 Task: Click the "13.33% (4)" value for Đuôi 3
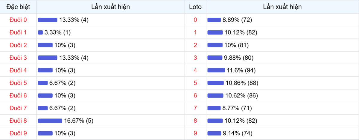pos(74,58)
